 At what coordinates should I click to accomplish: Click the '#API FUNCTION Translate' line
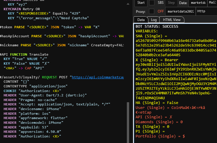coord(24,54)
